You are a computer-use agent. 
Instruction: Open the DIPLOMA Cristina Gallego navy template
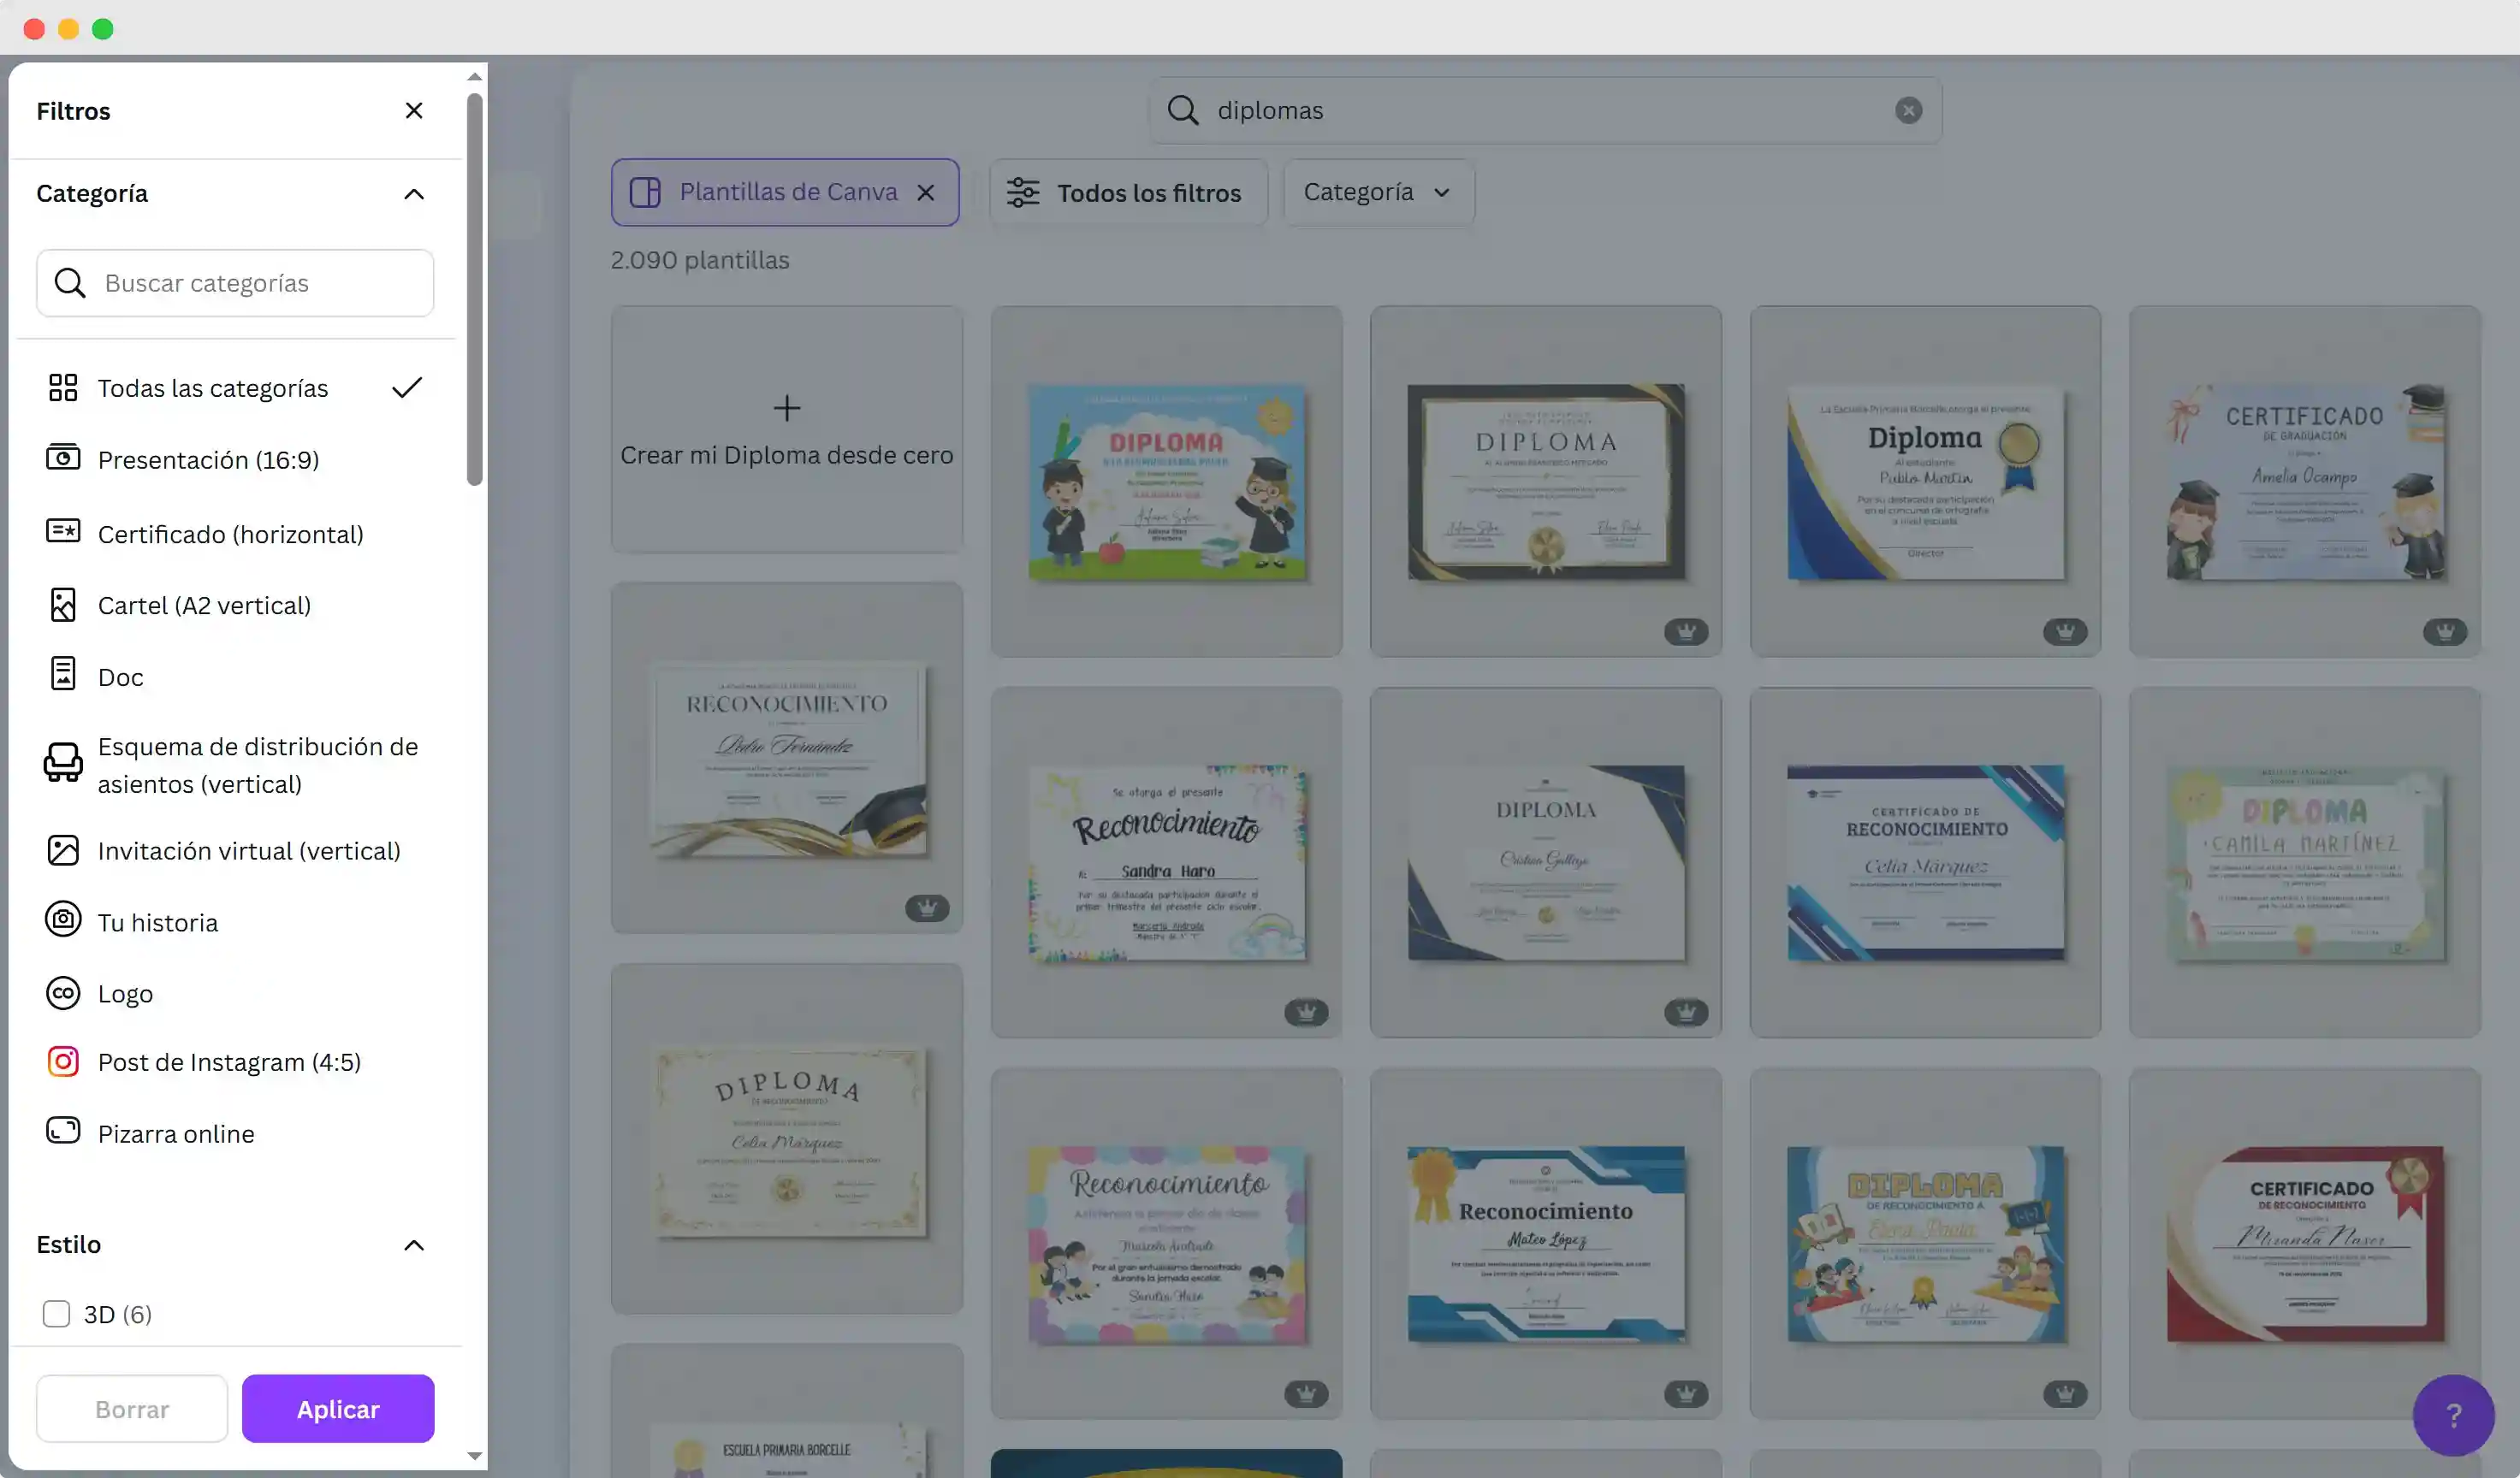point(1545,862)
